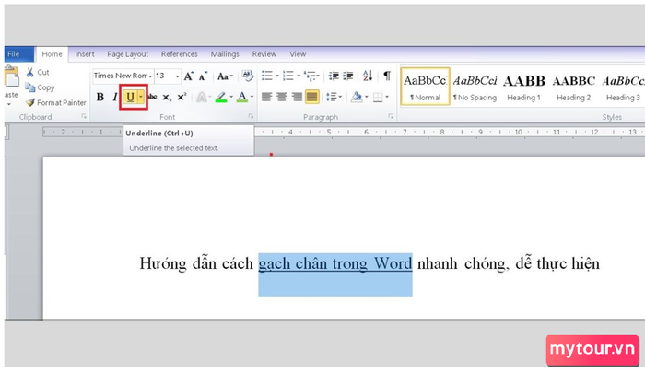645x373 pixels.
Task: Open the Paragraph dialog launcher
Action: (x=391, y=117)
